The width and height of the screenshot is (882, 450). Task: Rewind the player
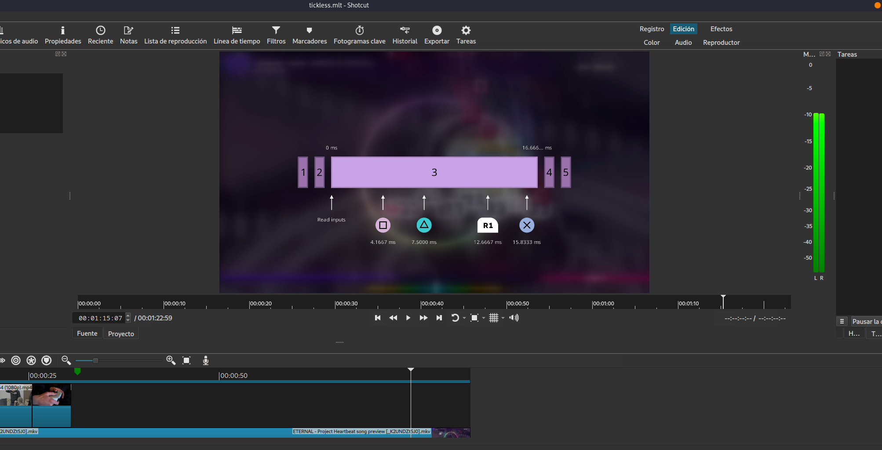393,318
